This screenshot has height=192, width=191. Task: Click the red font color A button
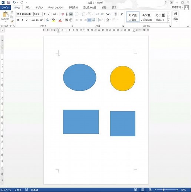click(x=60, y=20)
